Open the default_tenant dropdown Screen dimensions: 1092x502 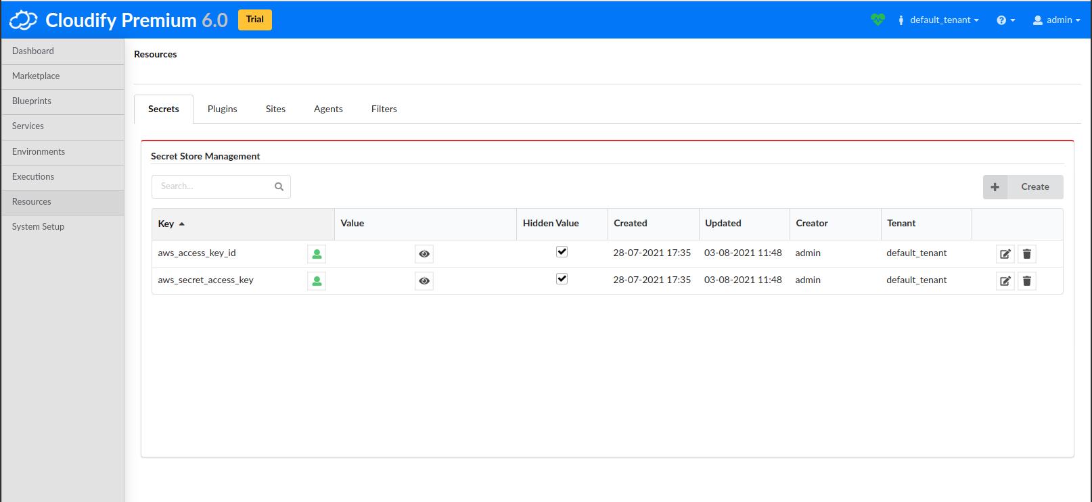tap(939, 20)
